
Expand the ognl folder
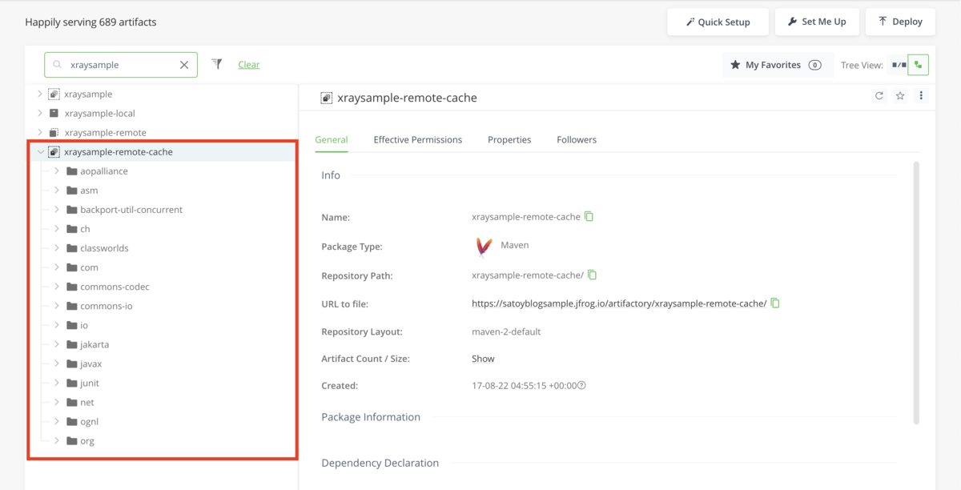pyautogui.click(x=57, y=421)
